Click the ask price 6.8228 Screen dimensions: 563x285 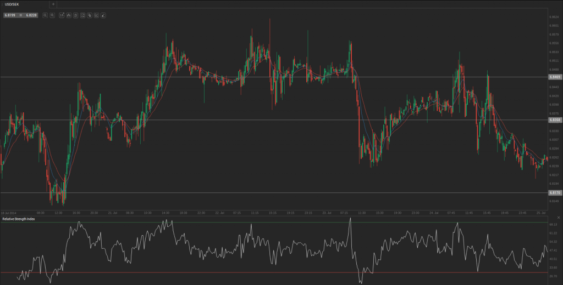[31, 15]
